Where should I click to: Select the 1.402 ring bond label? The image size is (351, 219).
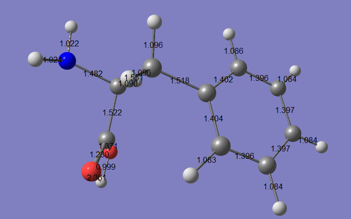click(223, 79)
